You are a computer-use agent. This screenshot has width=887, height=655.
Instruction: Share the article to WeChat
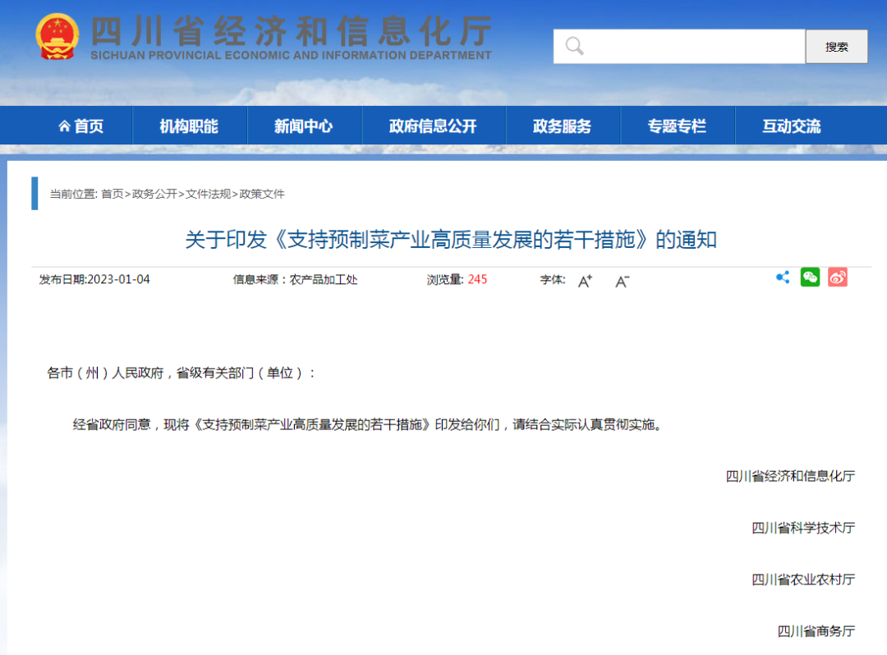[810, 277]
